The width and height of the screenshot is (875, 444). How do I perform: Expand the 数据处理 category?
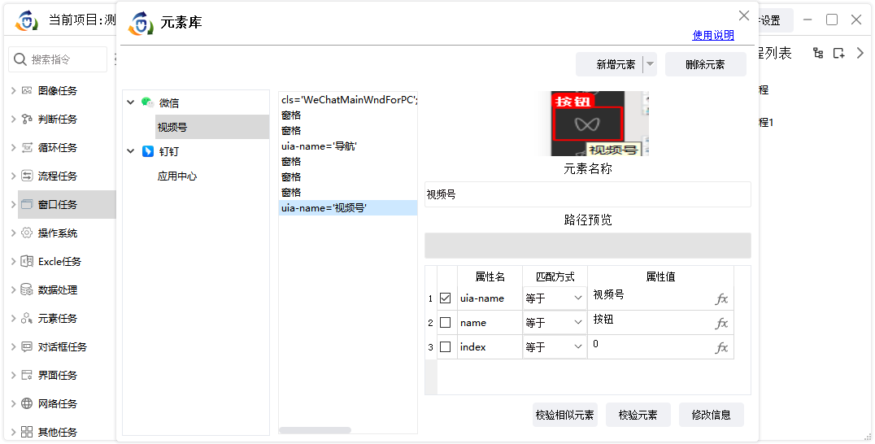click(13, 289)
